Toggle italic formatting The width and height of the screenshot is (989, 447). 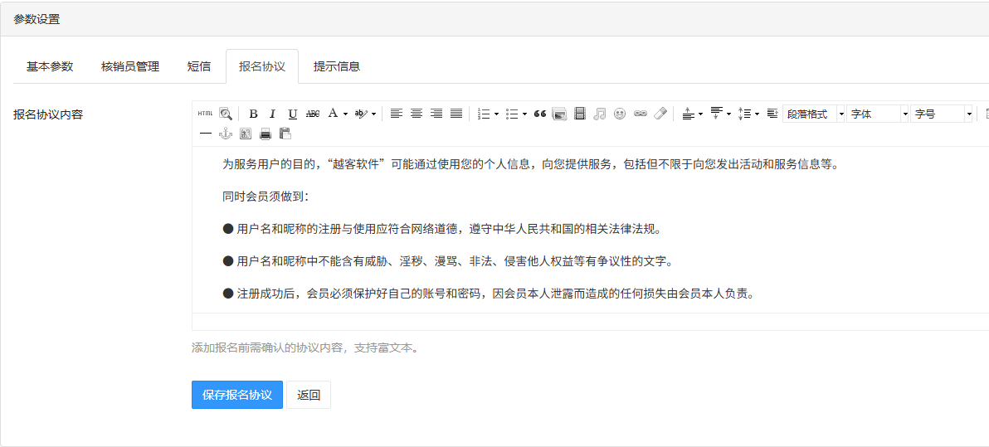pos(272,114)
